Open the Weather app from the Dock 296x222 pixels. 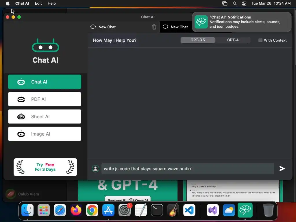pos(229,210)
